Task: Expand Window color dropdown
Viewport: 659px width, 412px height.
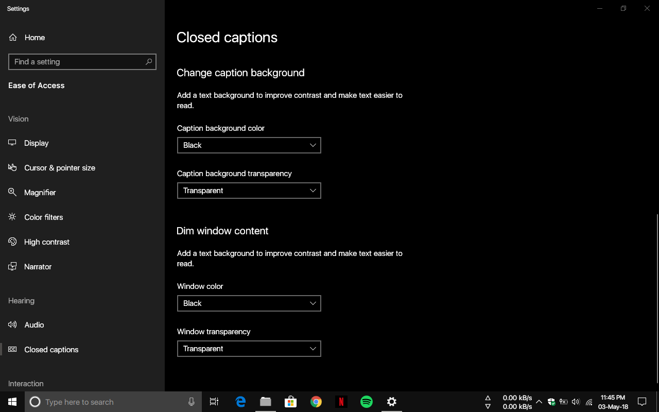Action: (249, 303)
